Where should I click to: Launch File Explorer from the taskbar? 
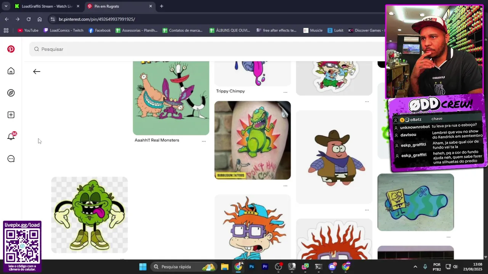click(225, 267)
